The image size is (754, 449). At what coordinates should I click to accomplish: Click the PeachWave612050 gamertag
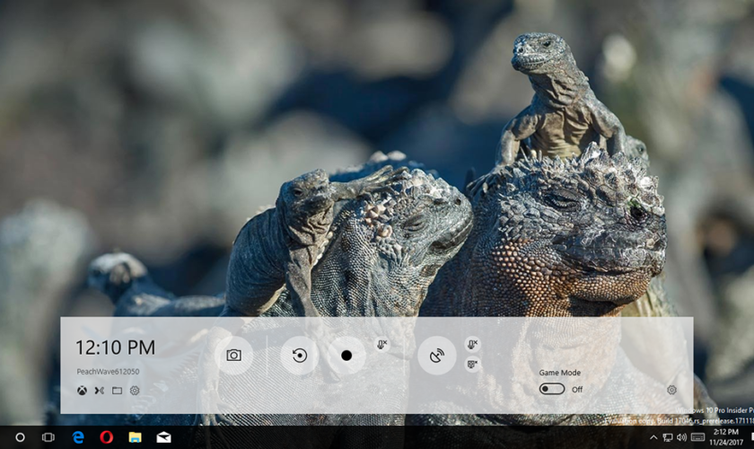click(x=108, y=371)
